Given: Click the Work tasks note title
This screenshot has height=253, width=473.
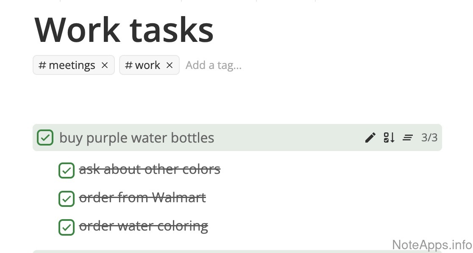Looking at the screenshot, I should click(x=124, y=30).
